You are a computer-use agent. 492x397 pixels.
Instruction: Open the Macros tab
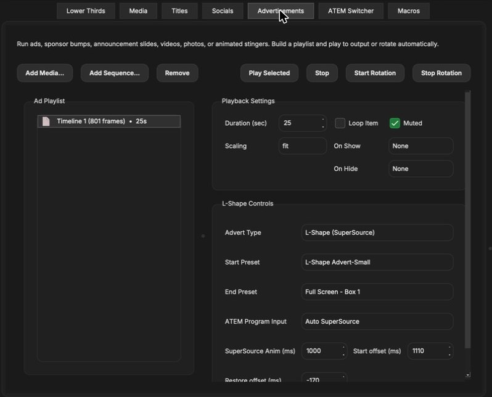click(x=409, y=11)
